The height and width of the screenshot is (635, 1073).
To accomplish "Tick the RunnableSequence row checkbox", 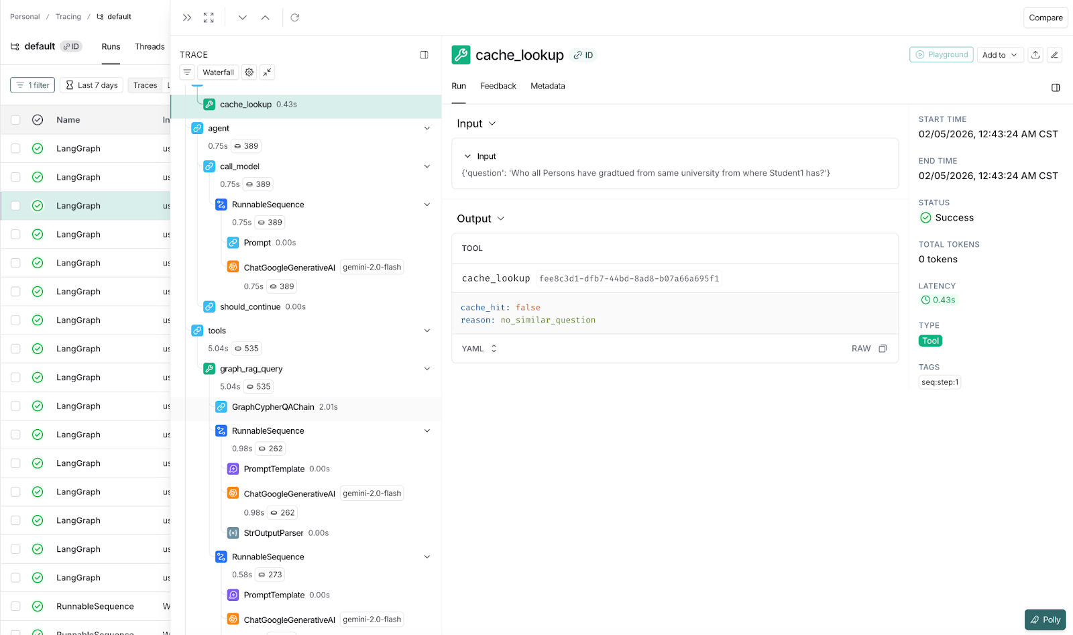I will click(x=15, y=606).
